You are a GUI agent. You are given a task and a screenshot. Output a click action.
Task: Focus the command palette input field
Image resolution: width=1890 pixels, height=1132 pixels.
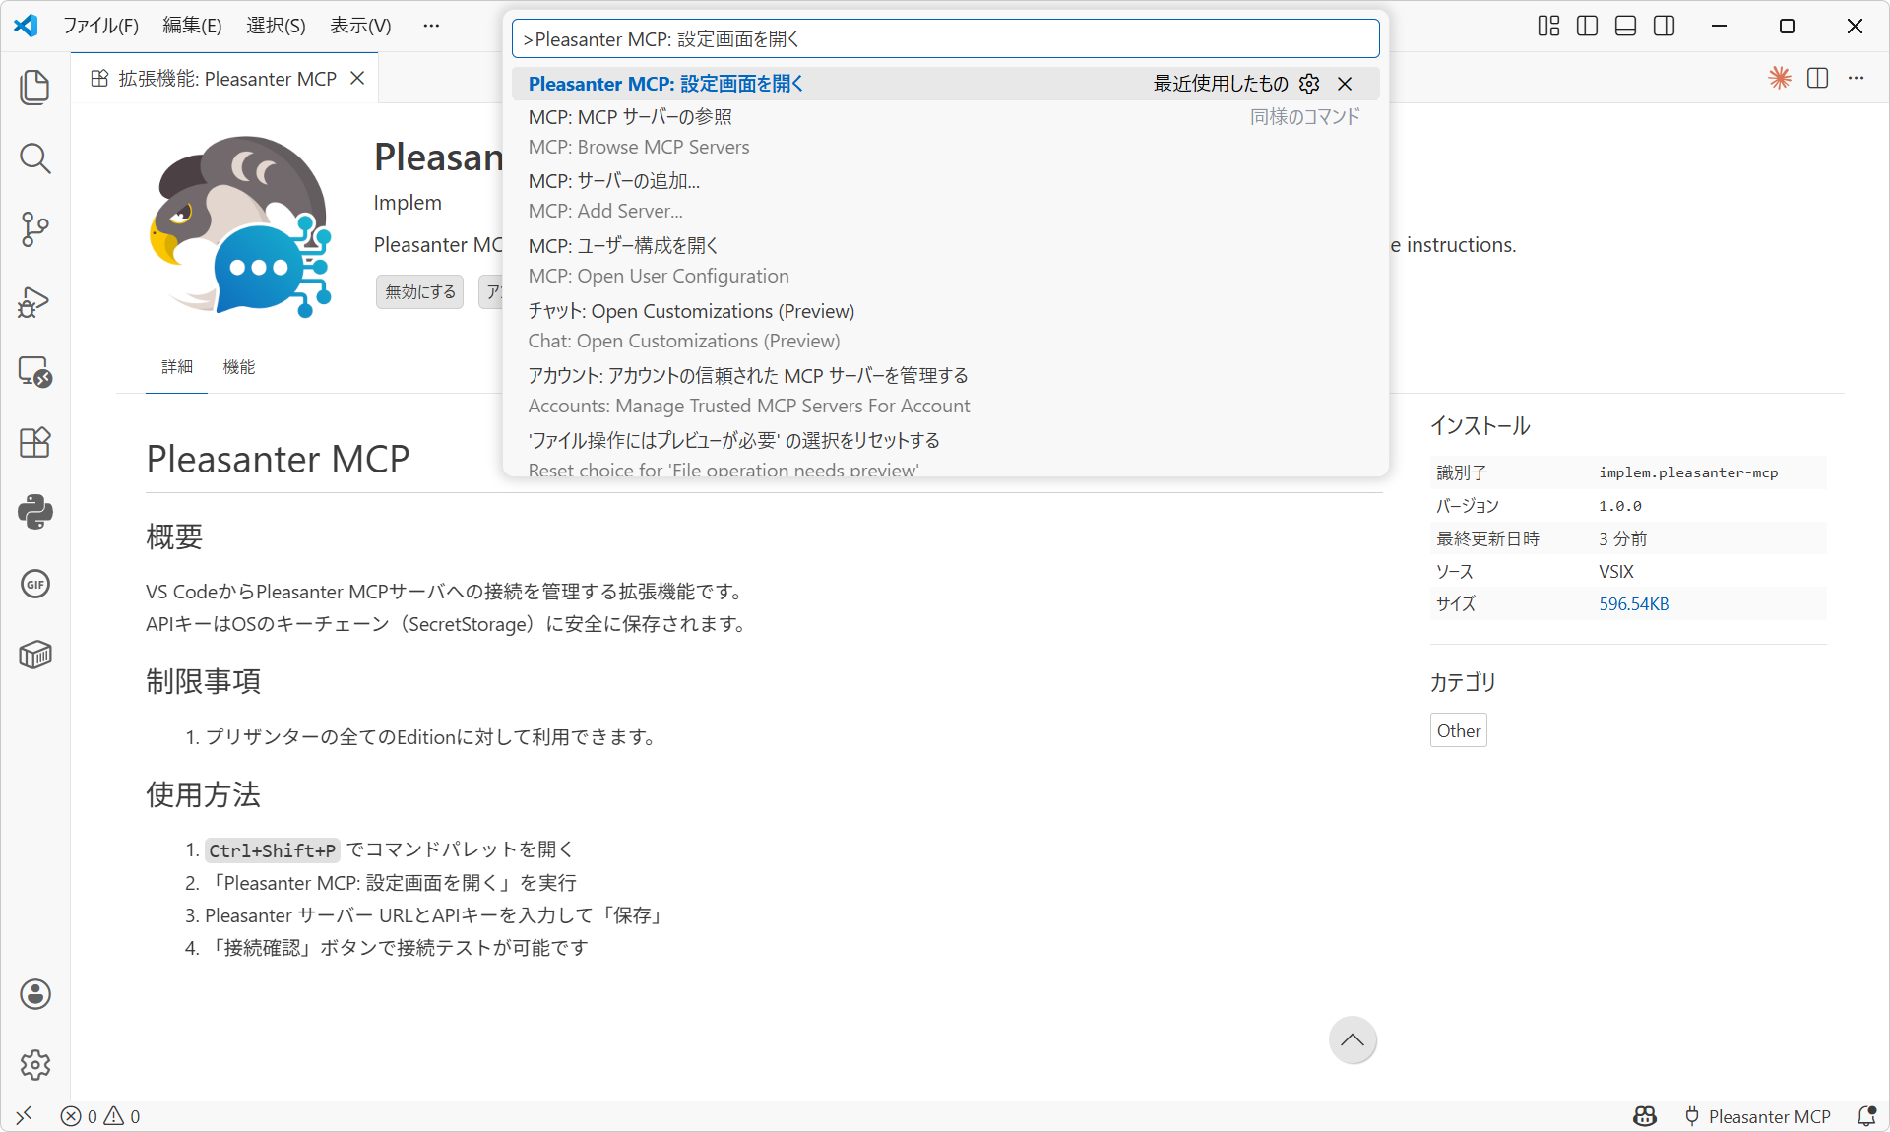(x=945, y=39)
